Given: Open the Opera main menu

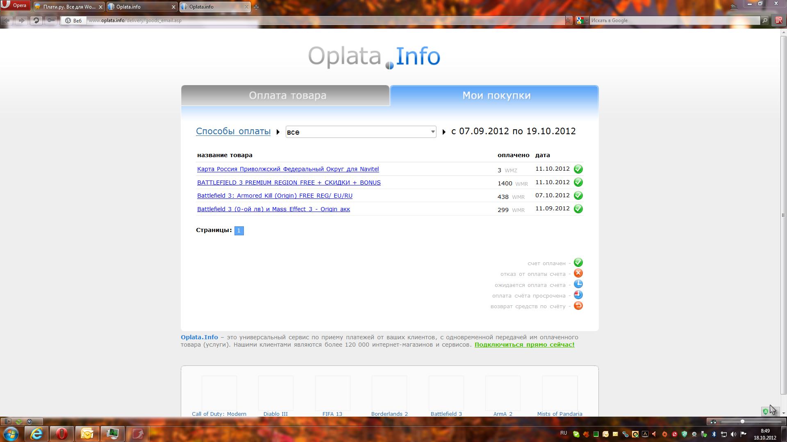Looking at the screenshot, I should tap(15, 5).
